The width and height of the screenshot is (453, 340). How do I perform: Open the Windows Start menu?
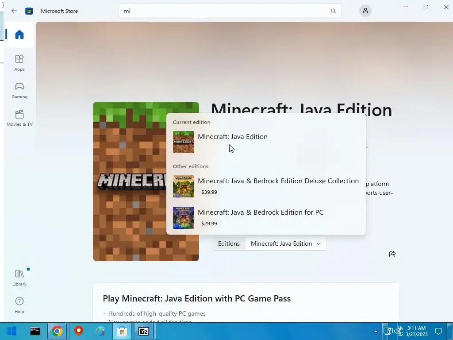[x=11, y=331]
